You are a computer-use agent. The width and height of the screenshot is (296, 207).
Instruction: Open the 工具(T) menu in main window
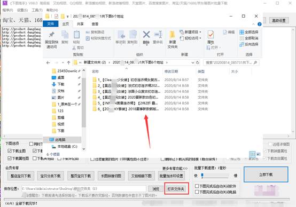click(37, 10)
